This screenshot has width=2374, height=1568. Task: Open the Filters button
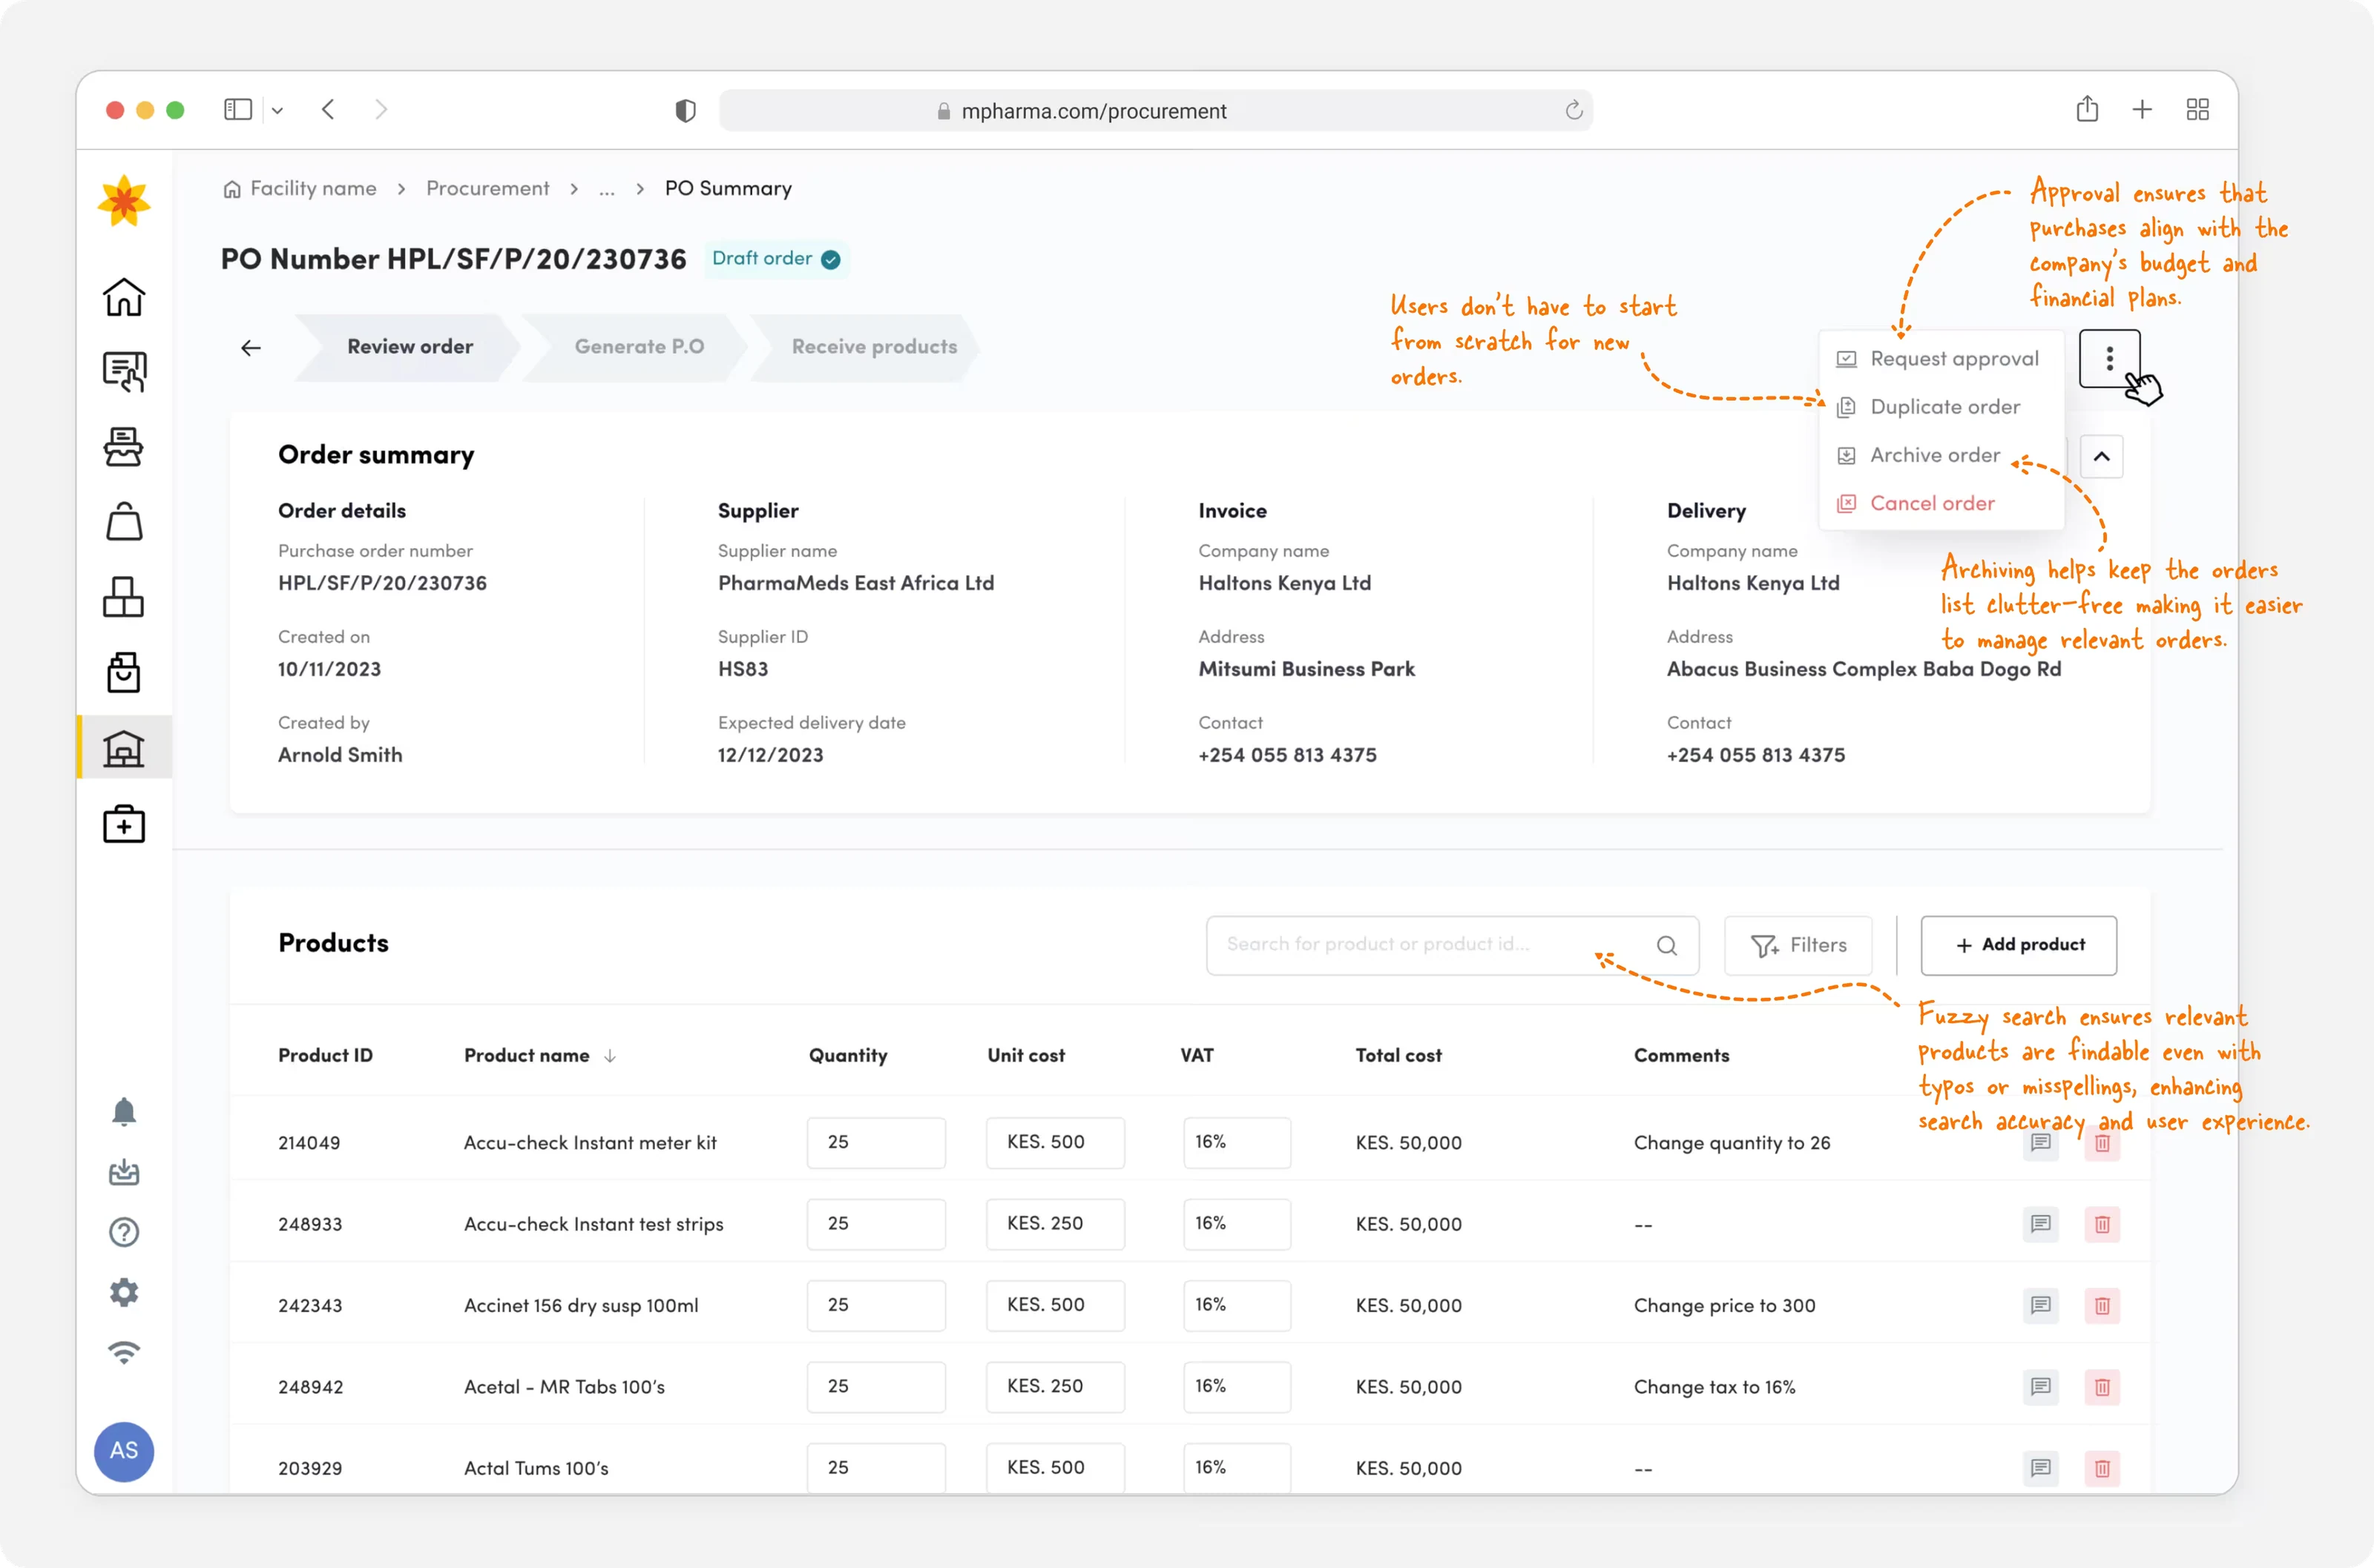coord(1798,945)
